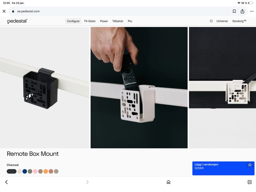Click the search magnifier icon

[211, 21]
